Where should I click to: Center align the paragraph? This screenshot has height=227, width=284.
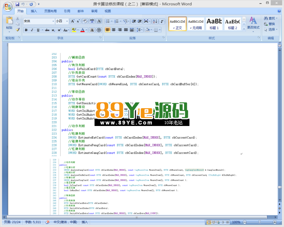[x=114, y=30]
